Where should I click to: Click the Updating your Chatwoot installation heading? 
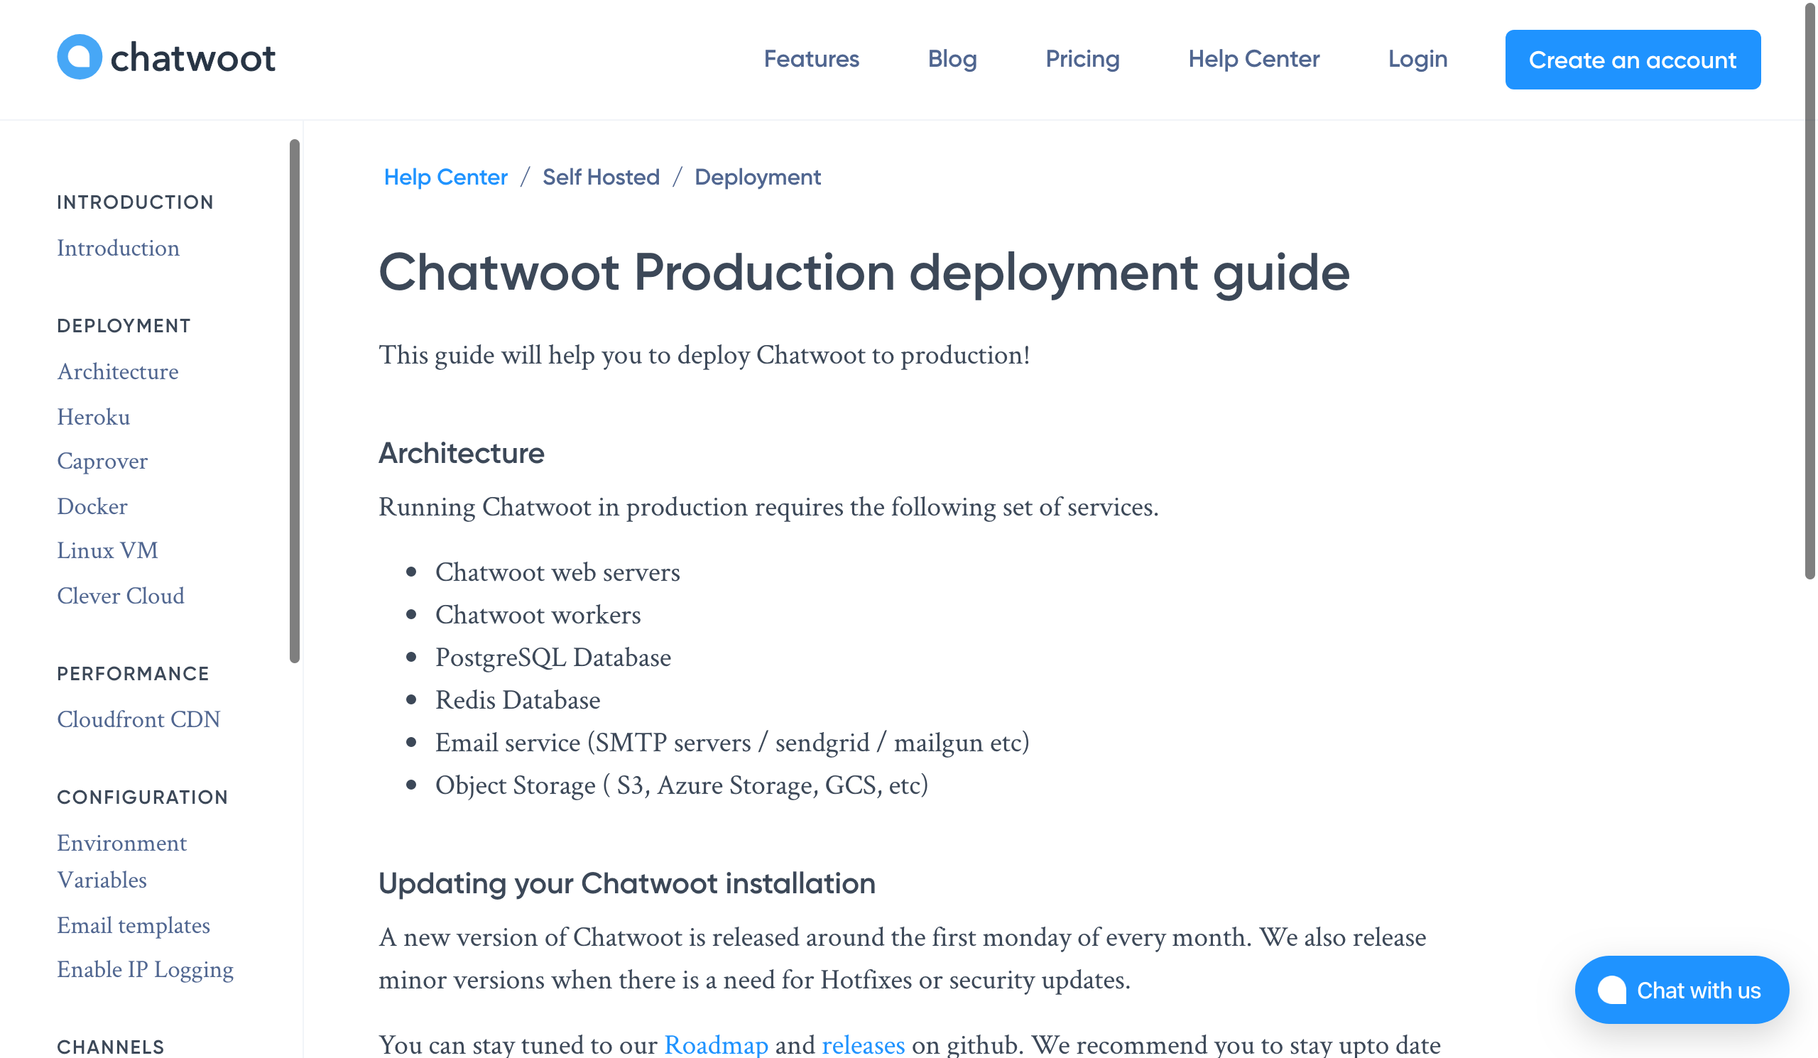tap(626, 883)
